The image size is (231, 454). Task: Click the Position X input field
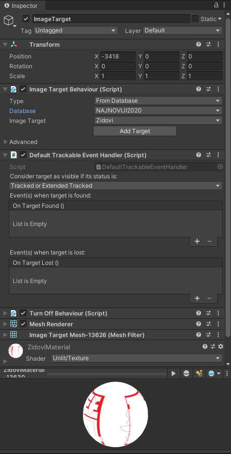[x=118, y=57]
